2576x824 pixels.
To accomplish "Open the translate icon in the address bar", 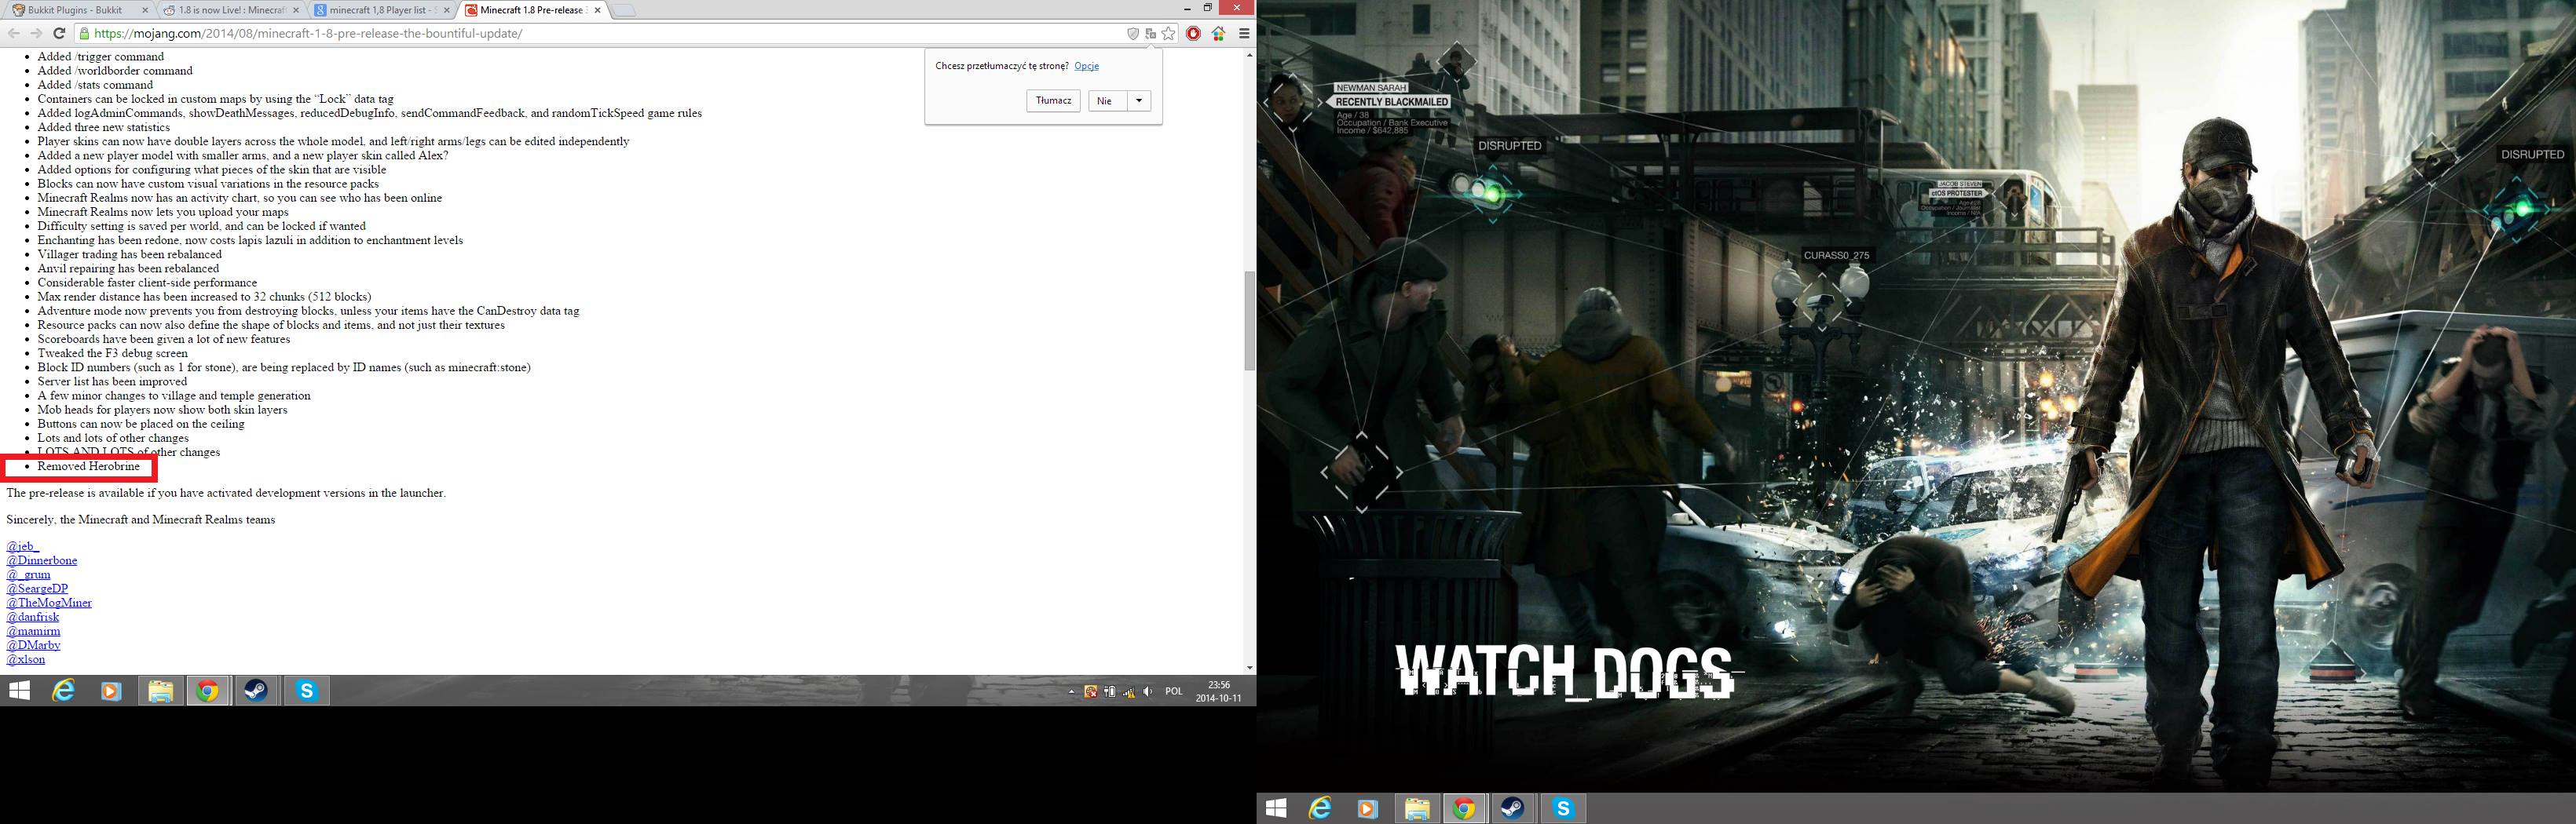I will coord(1151,33).
